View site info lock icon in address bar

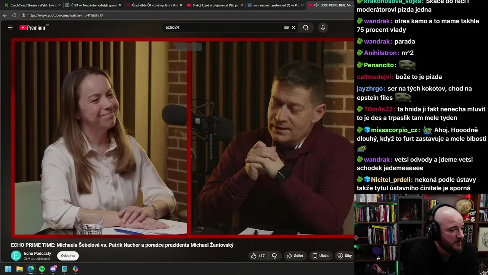point(23,15)
